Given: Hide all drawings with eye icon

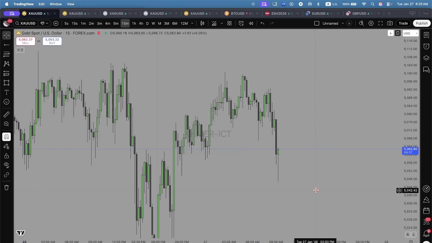Looking at the screenshot, I should coord(6,165).
